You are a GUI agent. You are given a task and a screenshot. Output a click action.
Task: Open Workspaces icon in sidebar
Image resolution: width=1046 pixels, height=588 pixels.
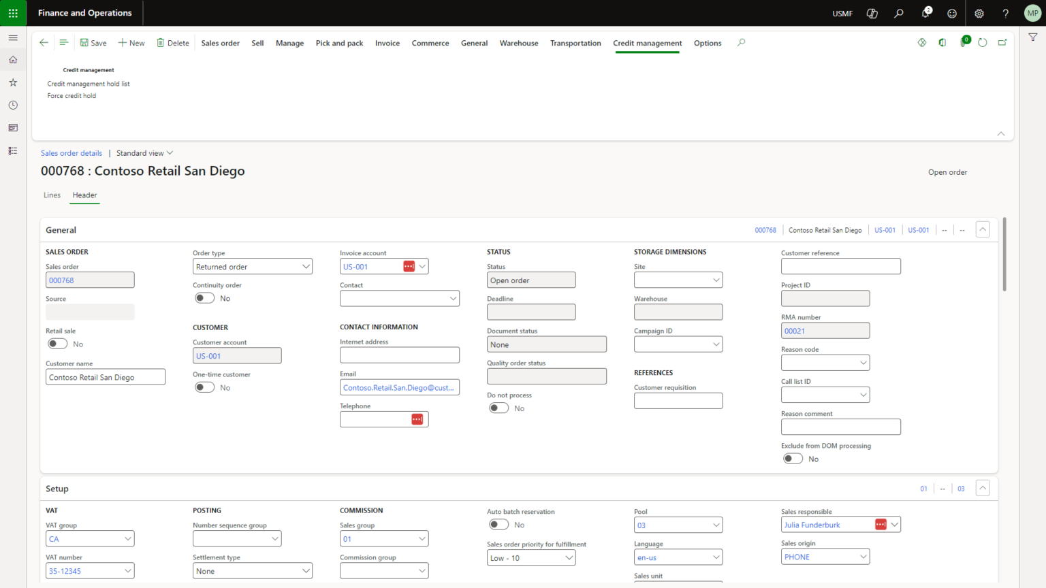(x=13, y=128)
